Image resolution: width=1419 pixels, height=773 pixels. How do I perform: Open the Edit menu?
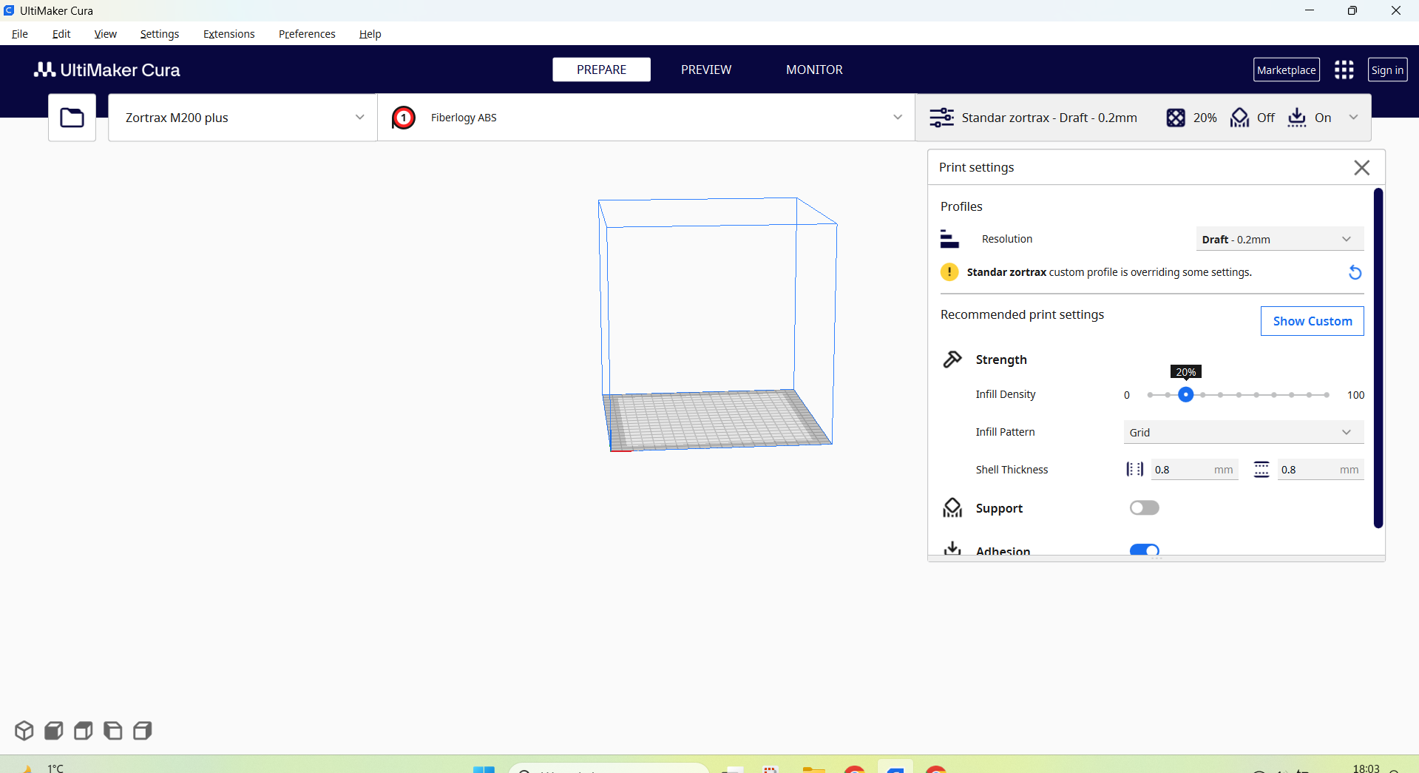click(61, 34)
